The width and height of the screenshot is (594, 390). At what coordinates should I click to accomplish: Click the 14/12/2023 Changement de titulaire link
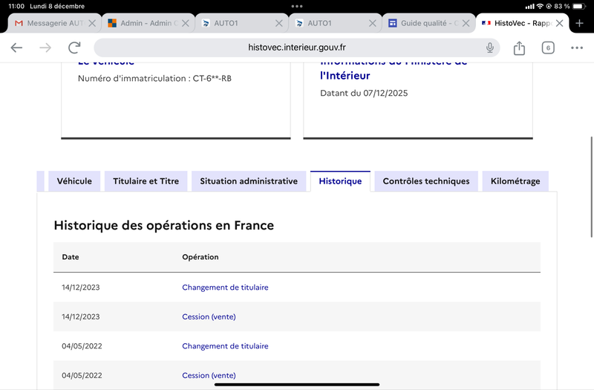(x=225, y=287)
